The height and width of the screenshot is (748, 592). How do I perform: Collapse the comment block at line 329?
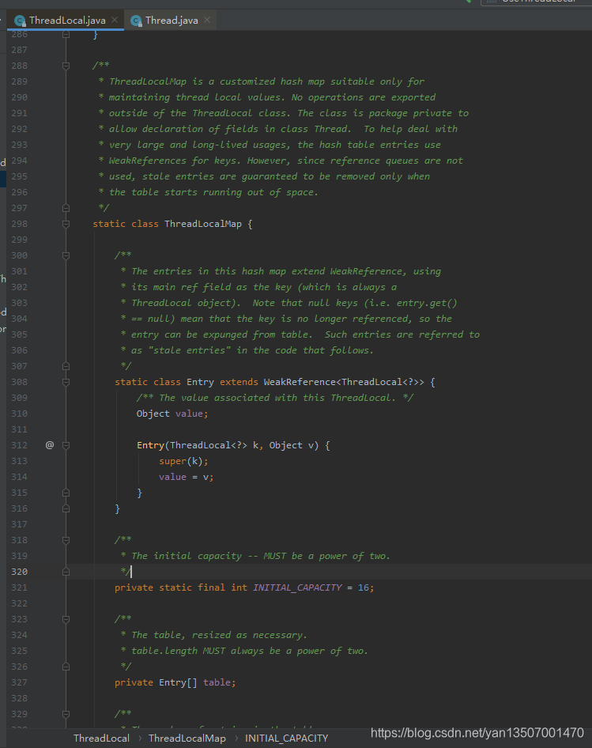(66, 715)
